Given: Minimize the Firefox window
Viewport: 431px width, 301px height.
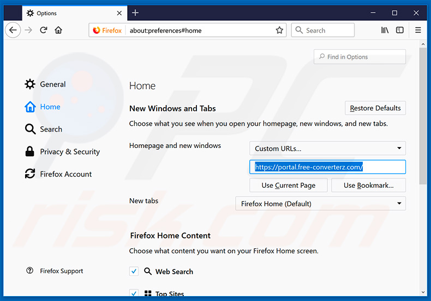Looking at the screenshot, I should click(x=373, y=13).
